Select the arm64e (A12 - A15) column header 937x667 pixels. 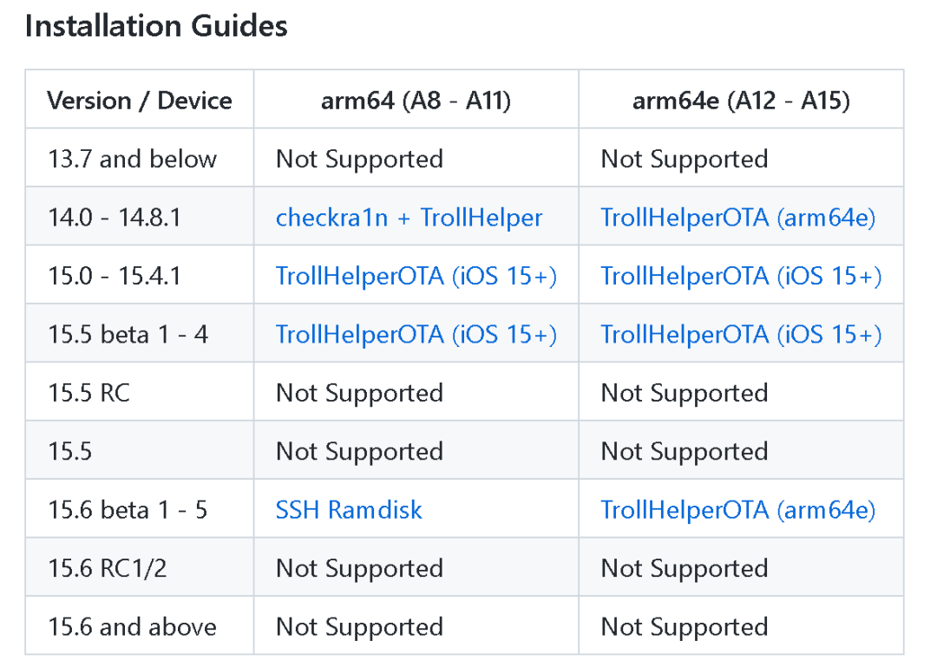point(741,101)
